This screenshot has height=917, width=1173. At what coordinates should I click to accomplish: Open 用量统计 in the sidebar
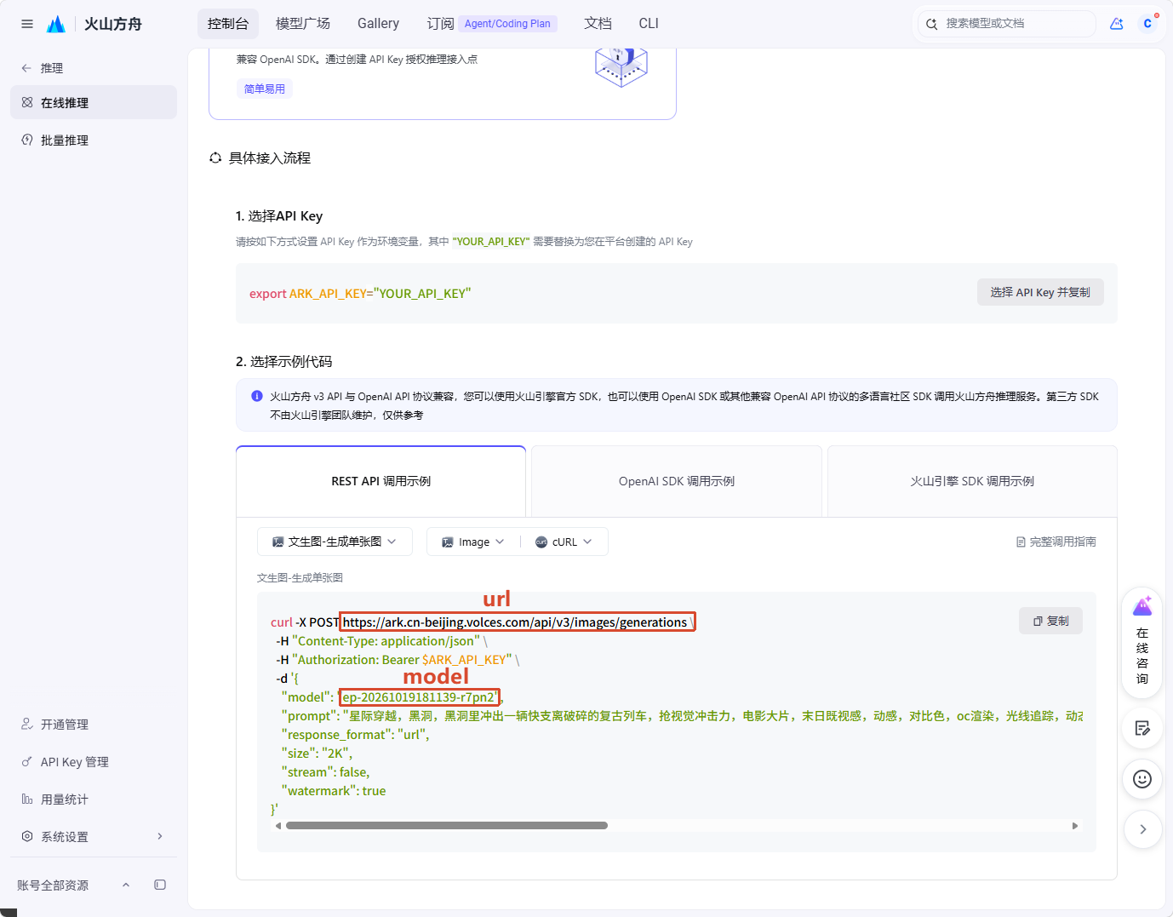coord(94,799)
